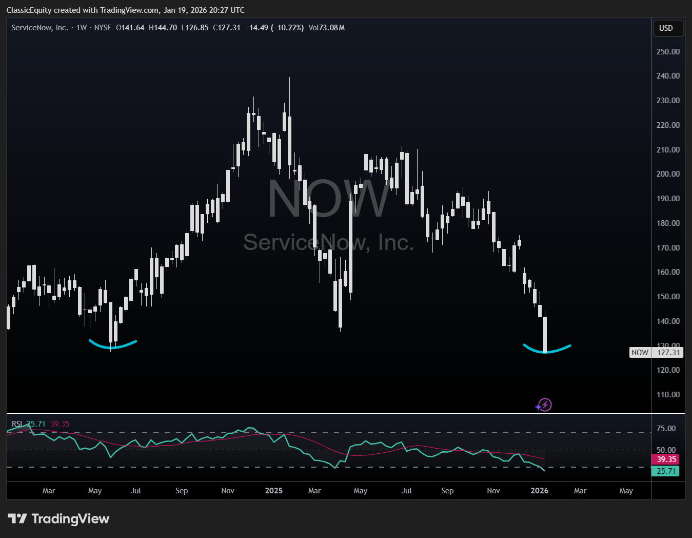The height and width of the screenshot is (538, 692).
Task: Click the close value C127.31
Action: (227, 28)
